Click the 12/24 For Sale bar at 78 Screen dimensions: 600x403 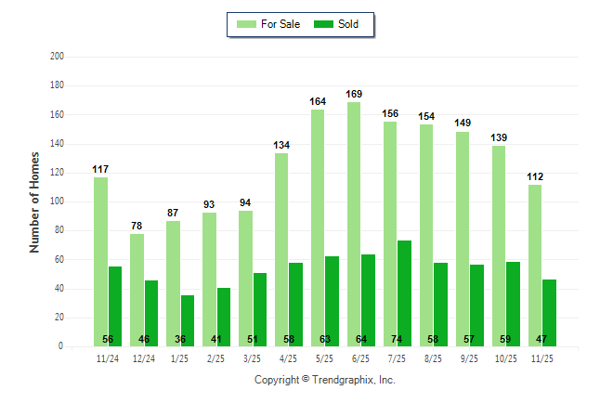click(x=137, y=290)
